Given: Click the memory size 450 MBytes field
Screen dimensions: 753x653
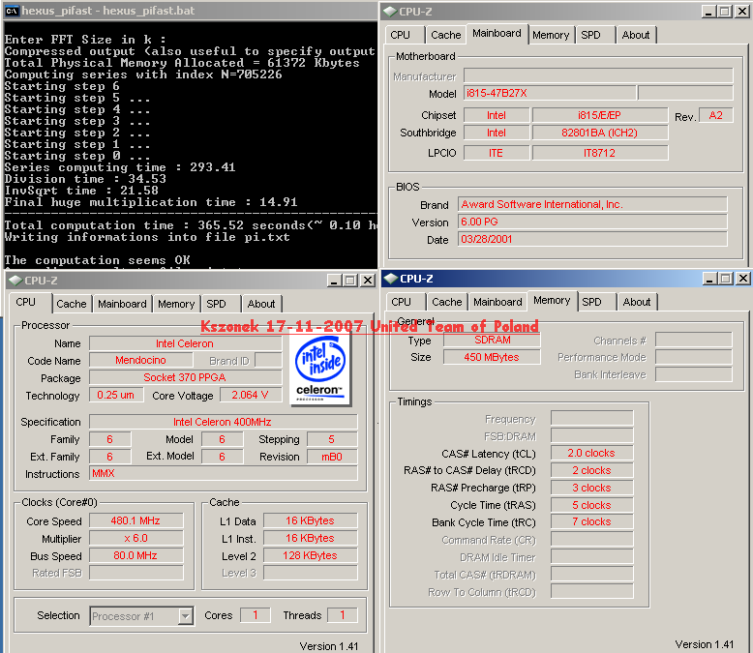Looking at the screenshot, I should pyautogui.click(x=493, y=357).
